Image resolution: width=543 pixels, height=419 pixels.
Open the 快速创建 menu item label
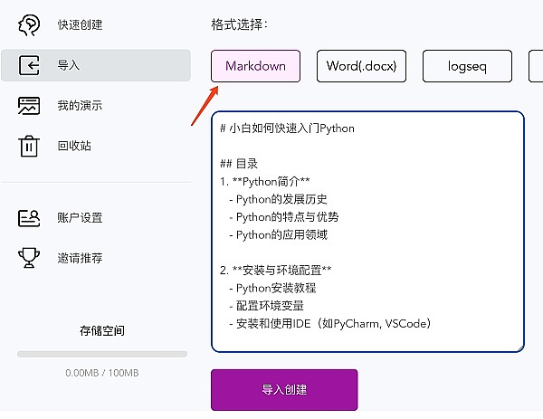coord(80,24)
